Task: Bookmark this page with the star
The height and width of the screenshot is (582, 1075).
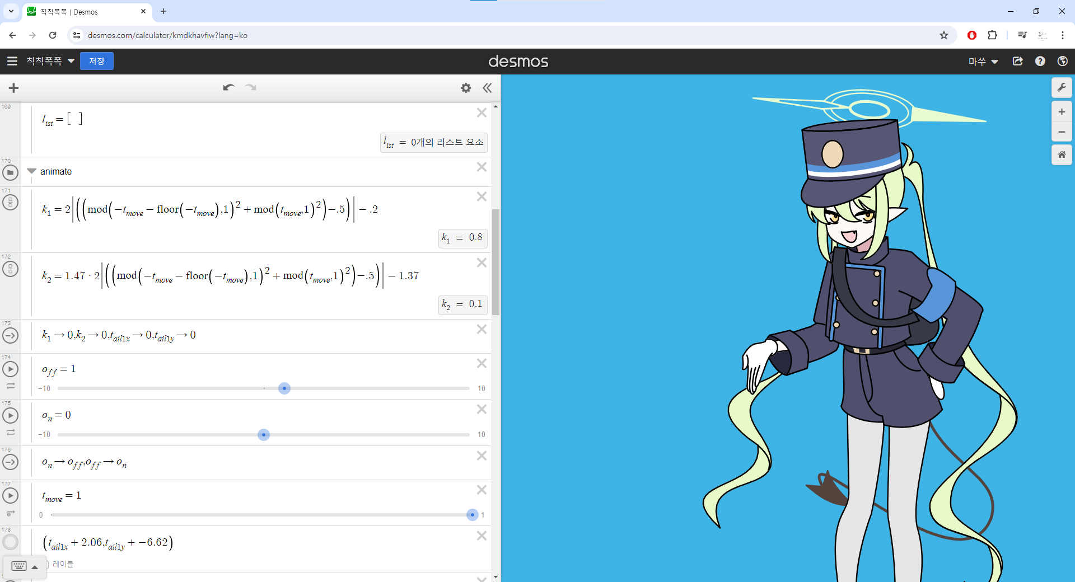Action: (x=944, y=35)
